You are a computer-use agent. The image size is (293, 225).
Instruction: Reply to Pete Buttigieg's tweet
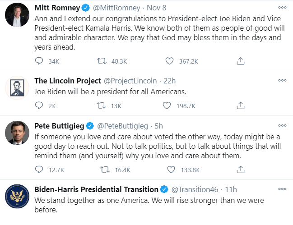pyautogui.click(x=39, y=170)
